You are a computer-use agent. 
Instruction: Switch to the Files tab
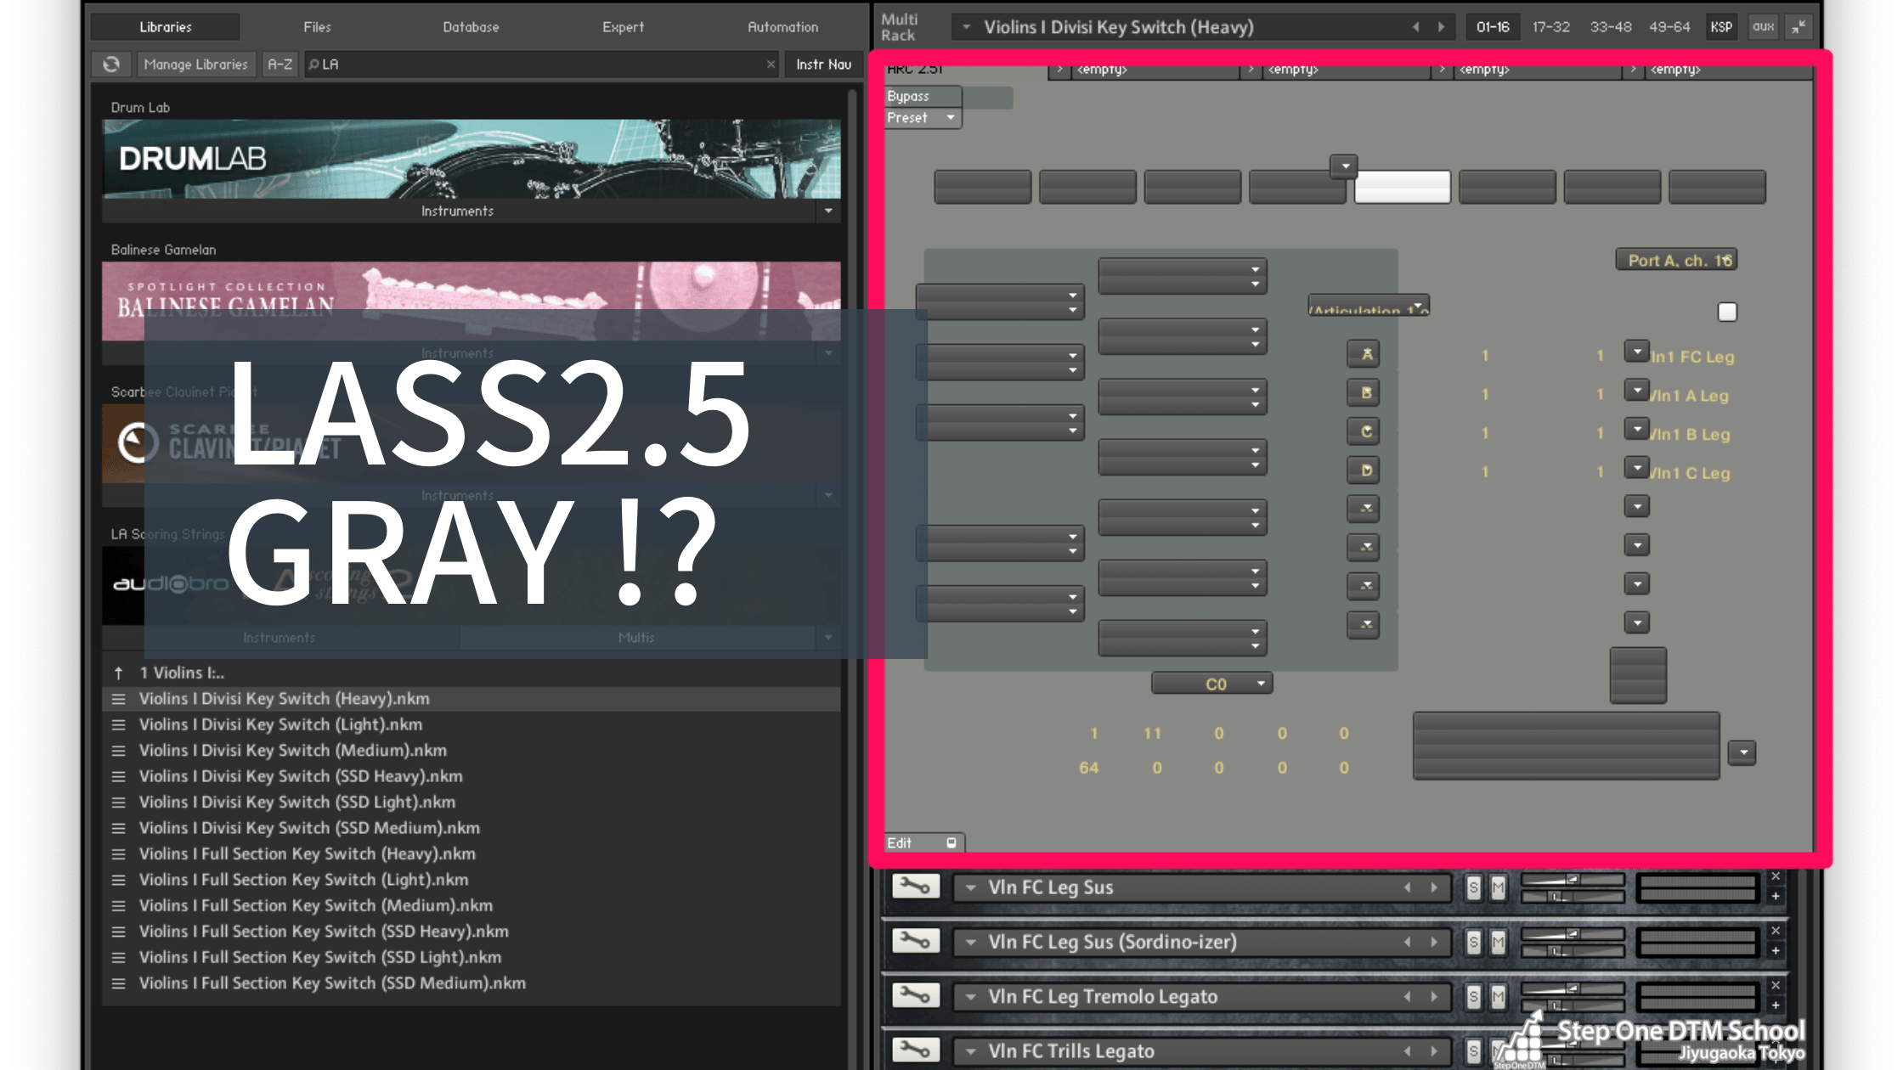coord(317,27)
